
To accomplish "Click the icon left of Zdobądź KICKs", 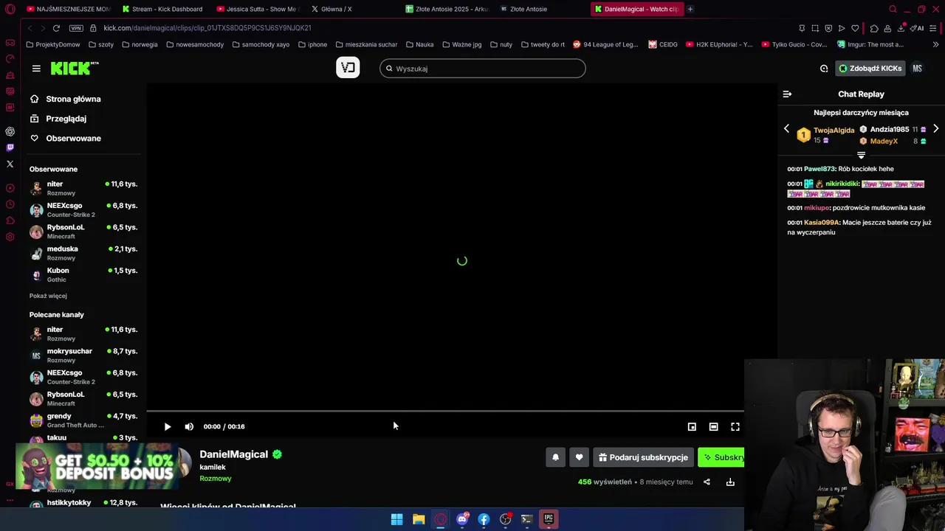I will coord(824,69).
